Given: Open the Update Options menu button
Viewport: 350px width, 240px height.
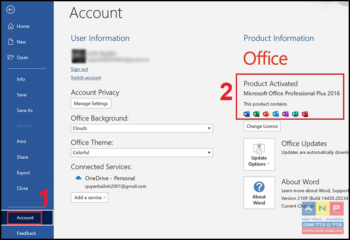Looking at the screenshot, I should click(259, 154).
